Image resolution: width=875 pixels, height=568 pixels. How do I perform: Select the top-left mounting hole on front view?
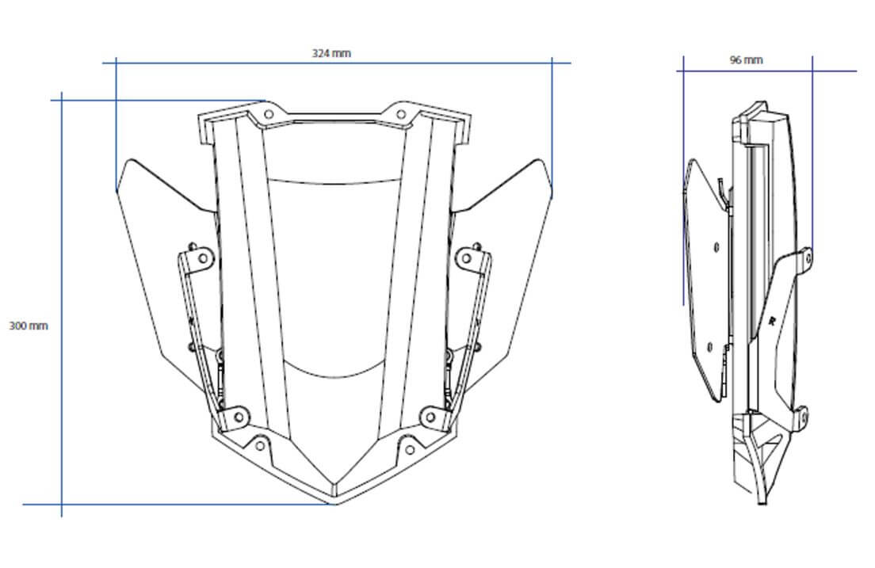coord(269,115)
